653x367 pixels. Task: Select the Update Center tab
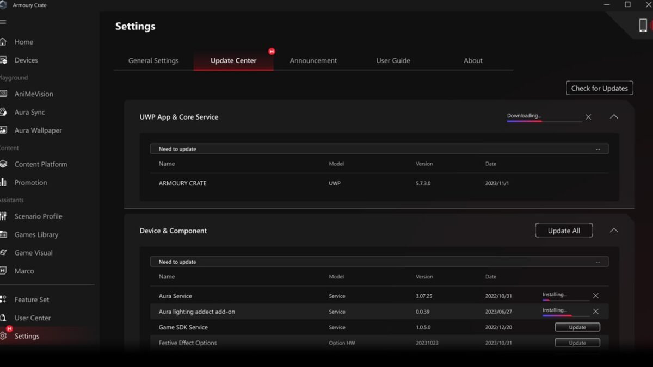click(233, 60)
